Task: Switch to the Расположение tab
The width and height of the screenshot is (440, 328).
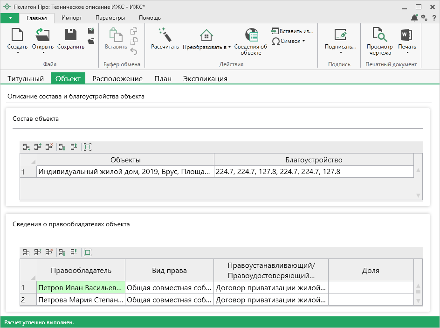Action: coord(117,79)
